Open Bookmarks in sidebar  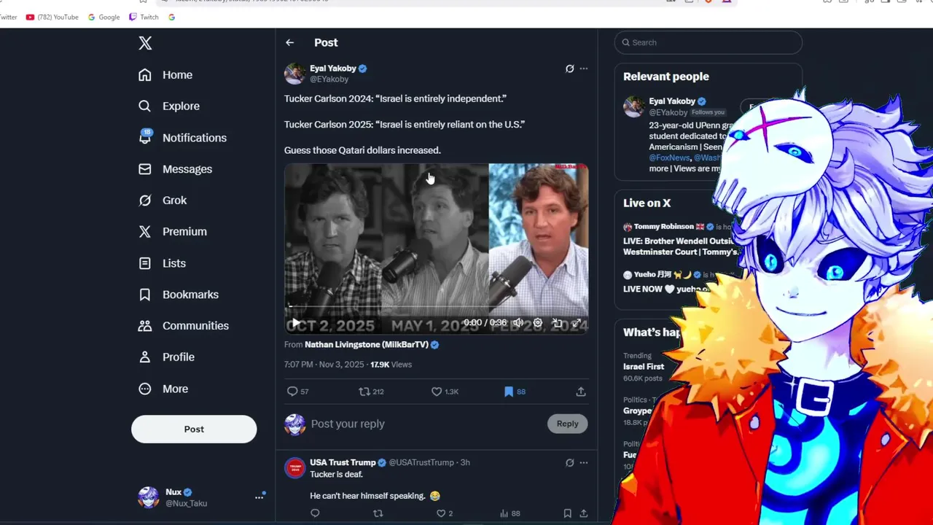179,295
